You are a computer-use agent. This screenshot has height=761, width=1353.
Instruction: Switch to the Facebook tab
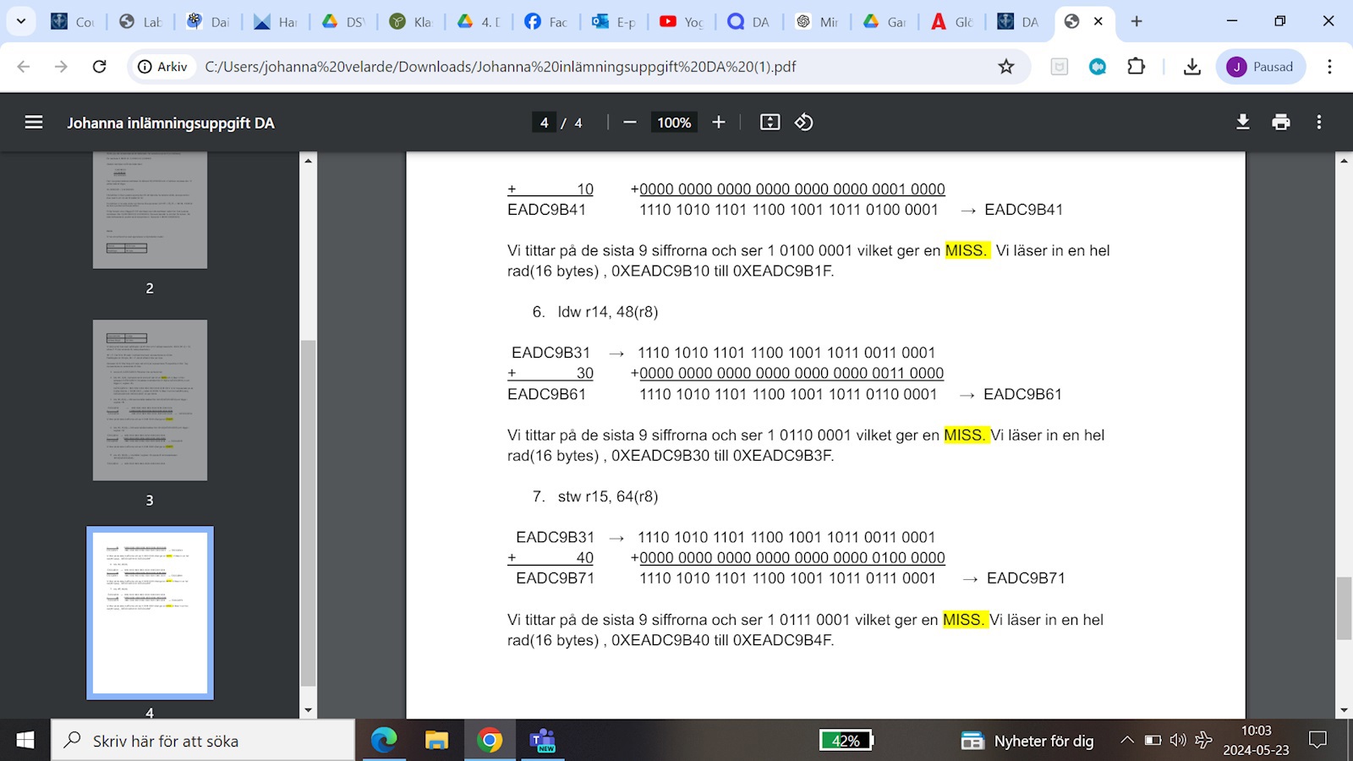(545, 22)
